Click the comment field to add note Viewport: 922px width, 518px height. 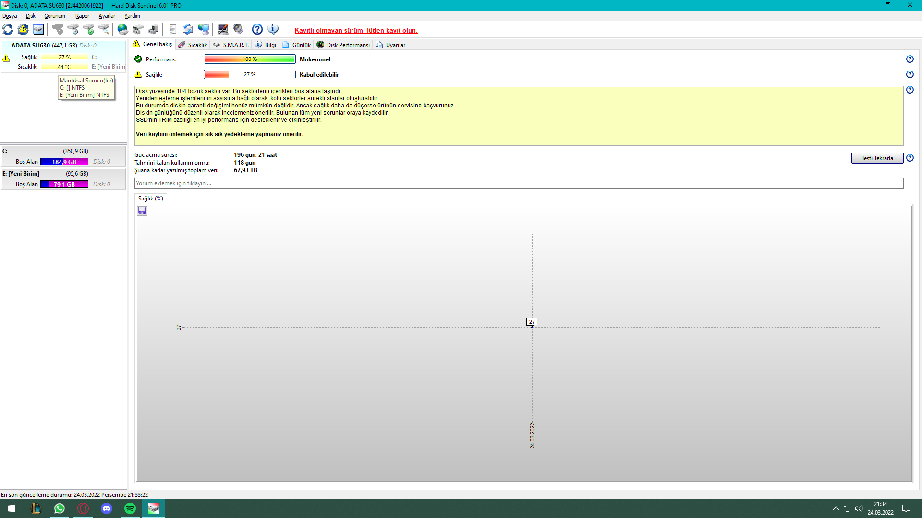coord(519,183)
